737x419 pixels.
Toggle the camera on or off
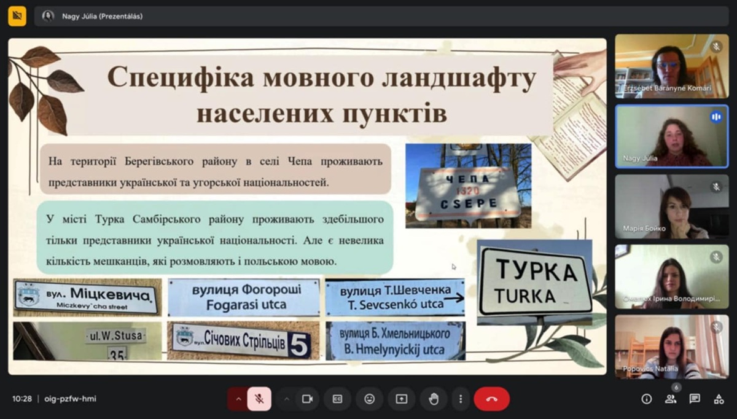[x=307, y=399]
